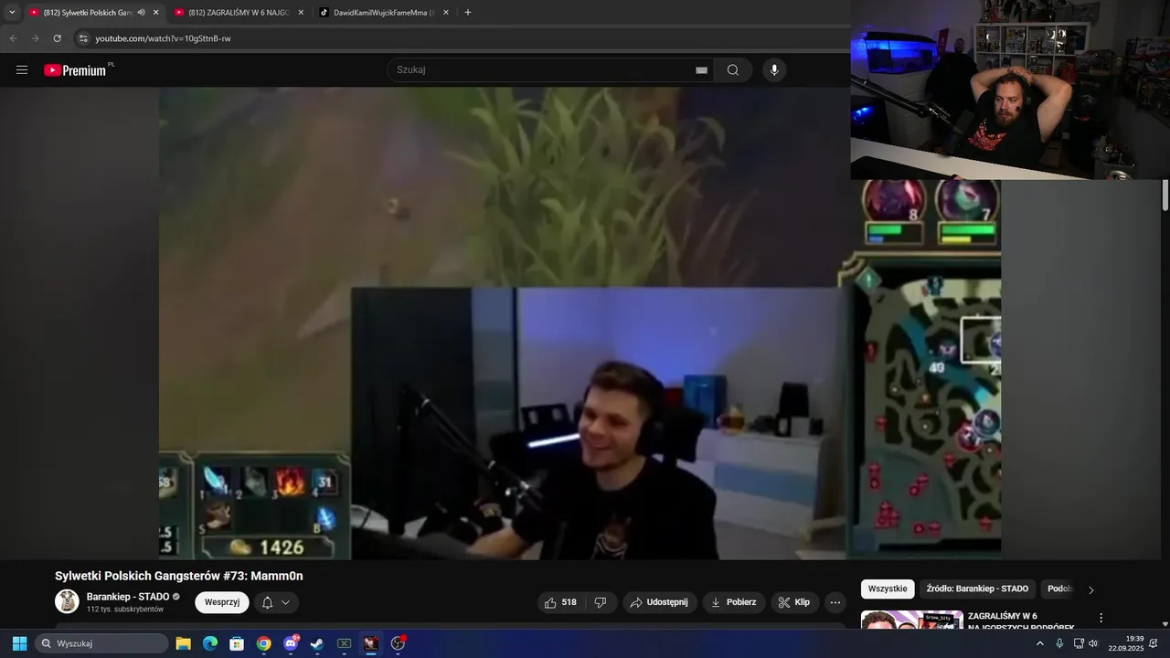Go back in browser history

(13, 38)
